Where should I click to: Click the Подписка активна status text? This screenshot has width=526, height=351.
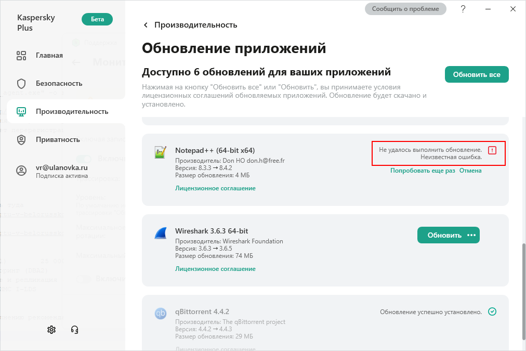pos(62,176)
